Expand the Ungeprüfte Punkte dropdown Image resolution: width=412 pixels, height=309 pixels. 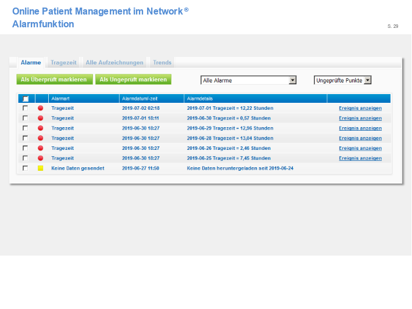[x=342, y=80]
